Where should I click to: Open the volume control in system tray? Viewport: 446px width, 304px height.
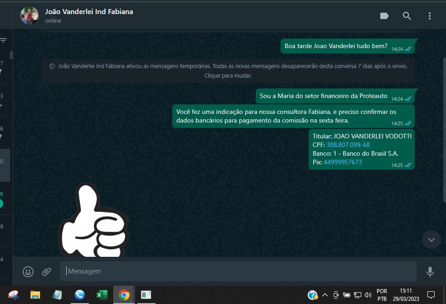pyautogui.click(x=368, y=295)
